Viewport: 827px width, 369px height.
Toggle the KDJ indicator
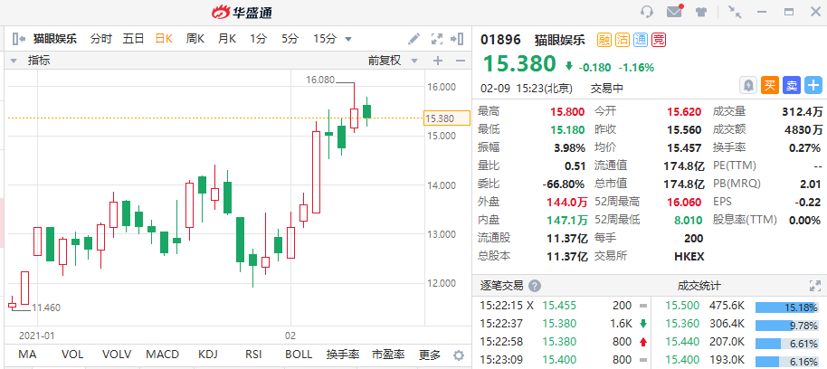coord(208,355)
